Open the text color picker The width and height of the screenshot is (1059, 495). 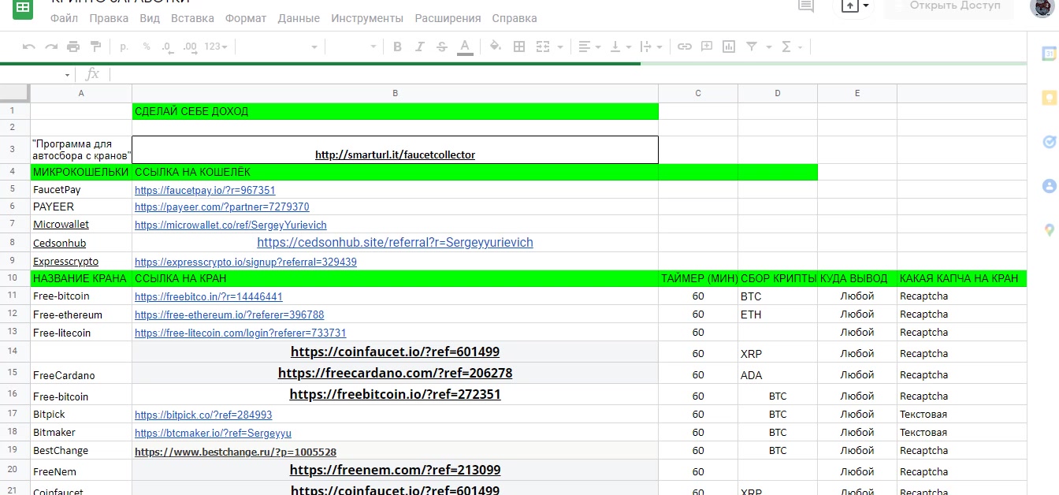coord(465,47)
